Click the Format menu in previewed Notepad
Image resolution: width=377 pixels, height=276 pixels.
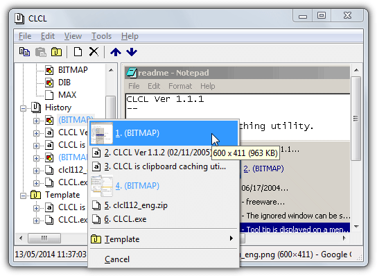pos(180,86)
